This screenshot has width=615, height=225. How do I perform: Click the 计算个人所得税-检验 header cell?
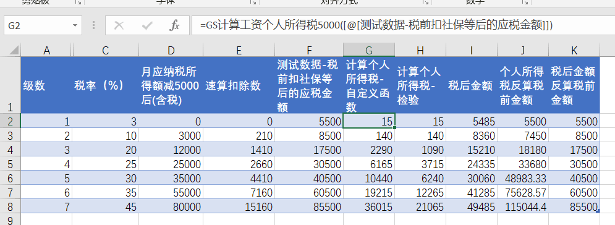point(420,85)
